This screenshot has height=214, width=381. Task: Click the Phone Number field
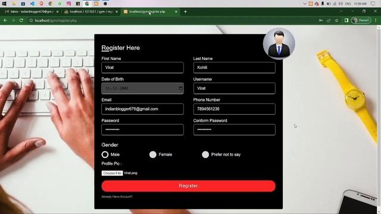point(234,109)
